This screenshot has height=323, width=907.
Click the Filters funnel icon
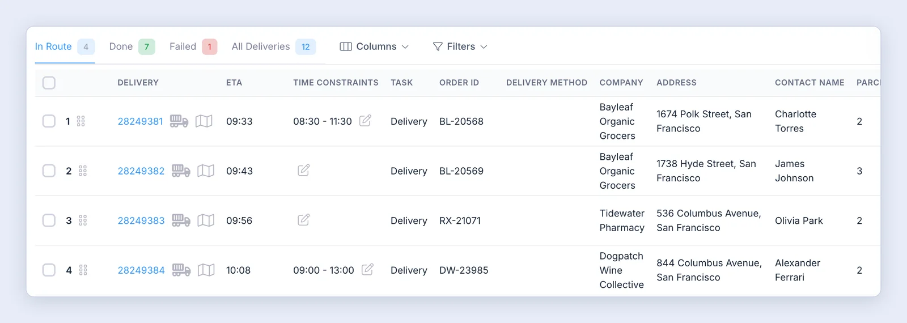point(438,46)
